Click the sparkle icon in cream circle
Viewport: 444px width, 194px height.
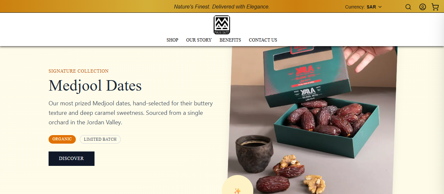(238, 190)
